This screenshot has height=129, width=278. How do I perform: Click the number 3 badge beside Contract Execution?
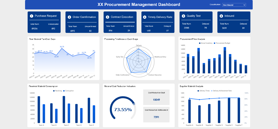(x=107, y=17)
